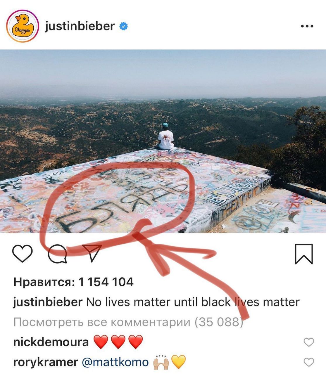Save the post with the bookmark icon
Screen dimensions: 326x374
(304, 254)
